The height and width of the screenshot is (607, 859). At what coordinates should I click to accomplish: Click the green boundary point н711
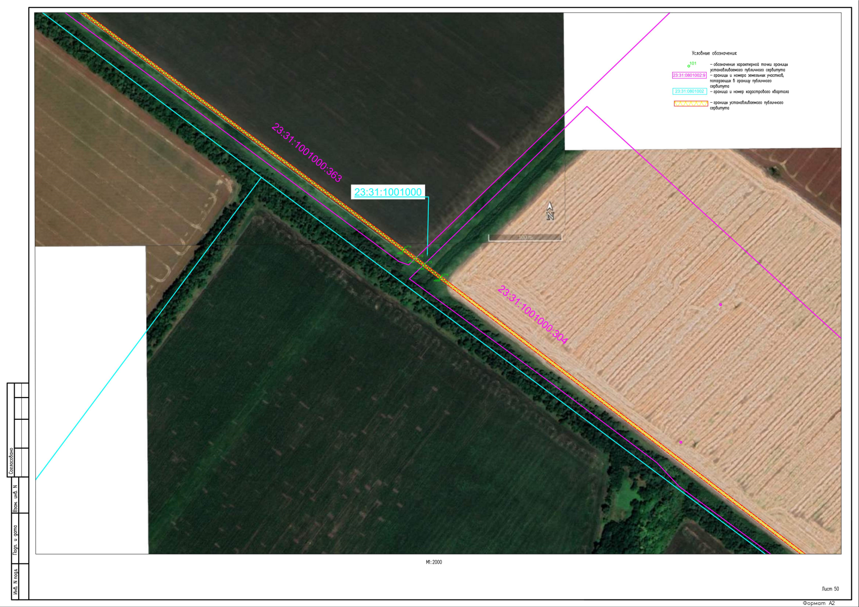(403, 249)
